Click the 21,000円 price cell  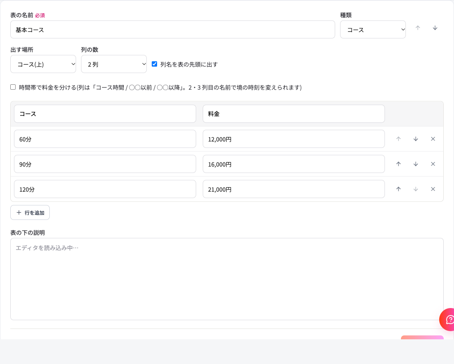(294, 189)
